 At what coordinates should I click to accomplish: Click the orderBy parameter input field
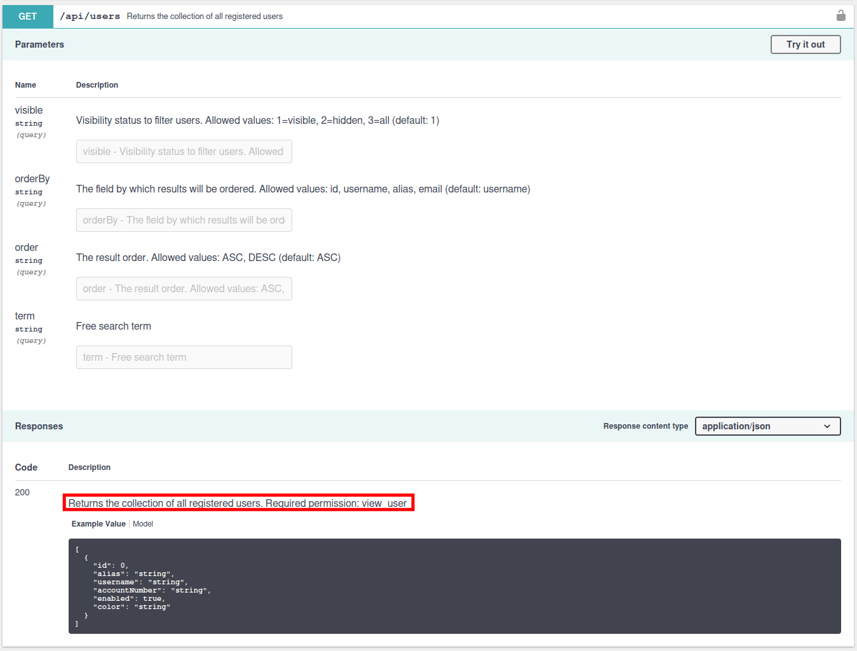[184, 220]
